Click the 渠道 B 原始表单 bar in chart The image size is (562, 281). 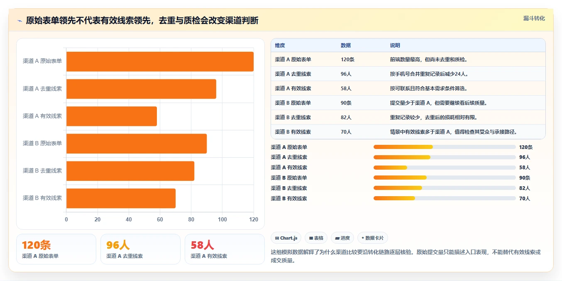tap(137, 143)
